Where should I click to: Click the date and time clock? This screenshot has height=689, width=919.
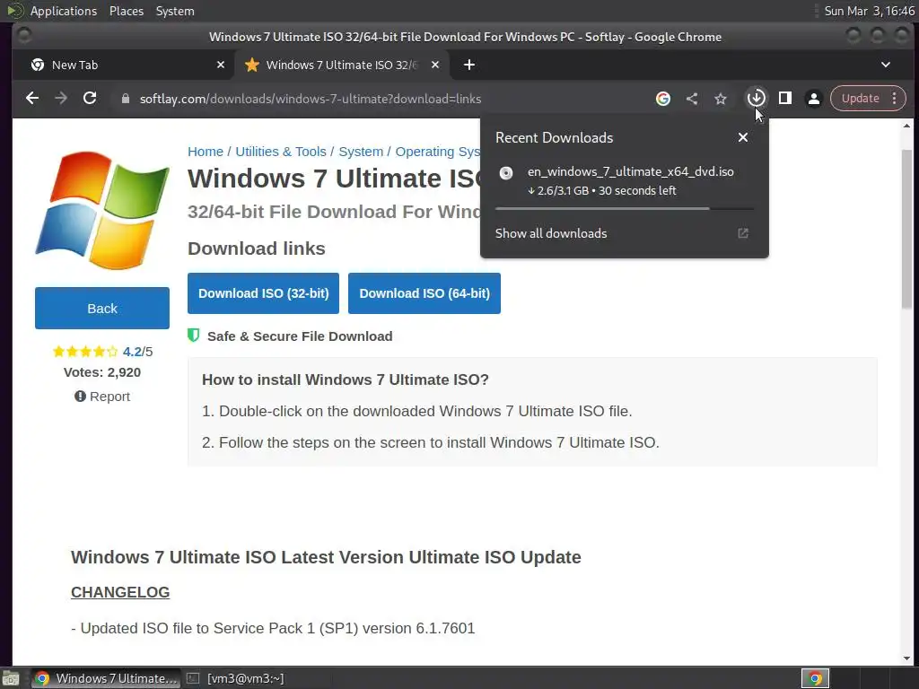coord(869,11)
